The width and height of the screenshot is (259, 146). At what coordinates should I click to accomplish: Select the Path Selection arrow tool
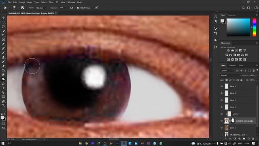click(3, 92)
